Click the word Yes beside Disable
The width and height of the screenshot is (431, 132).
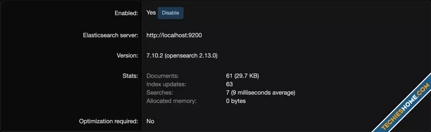151,12
